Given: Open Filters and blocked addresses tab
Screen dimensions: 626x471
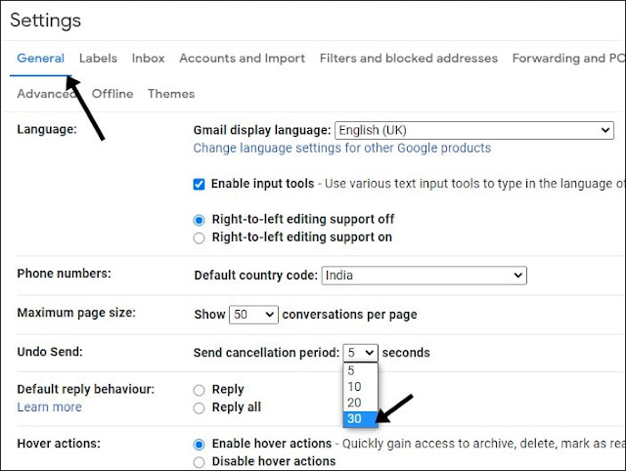Looking at the screenshot, I should tap(409, 59).
